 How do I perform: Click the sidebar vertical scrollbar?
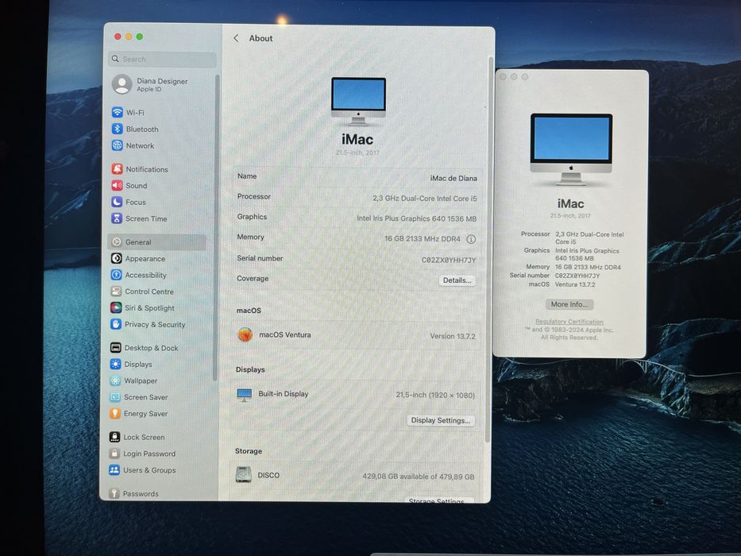tap(217, 227)
